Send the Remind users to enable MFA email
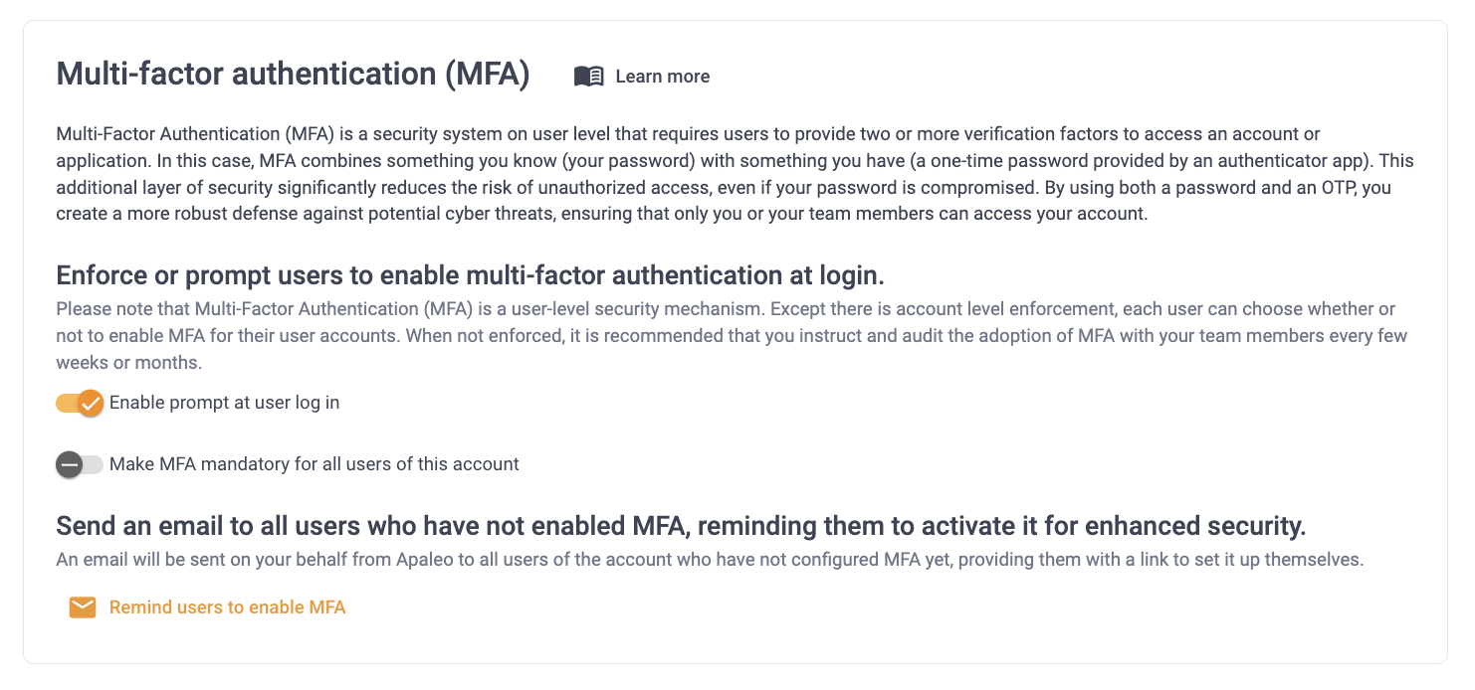Viewport: 1475px width, 690px height. [207, 607]
